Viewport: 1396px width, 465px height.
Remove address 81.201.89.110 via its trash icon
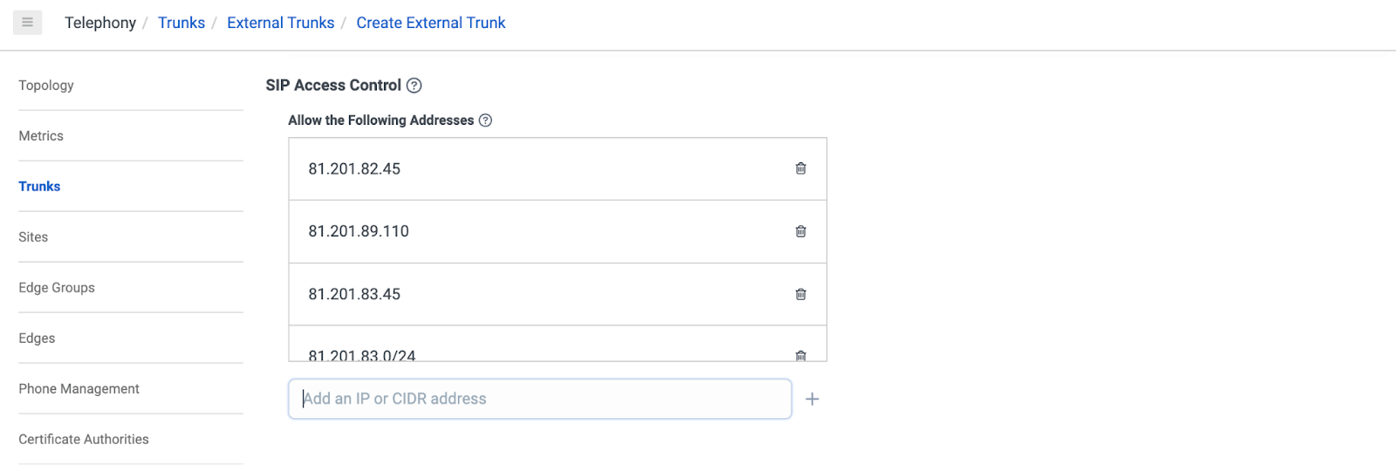[x=801, y=231]
